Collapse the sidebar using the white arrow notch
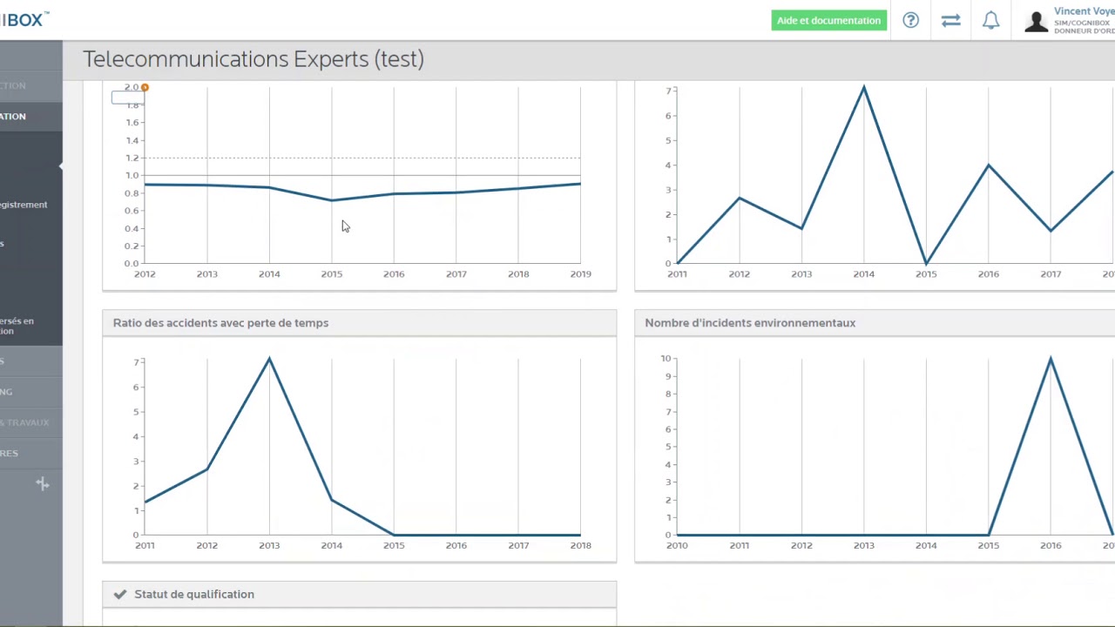1115x627 pixels. pos(60,165)
